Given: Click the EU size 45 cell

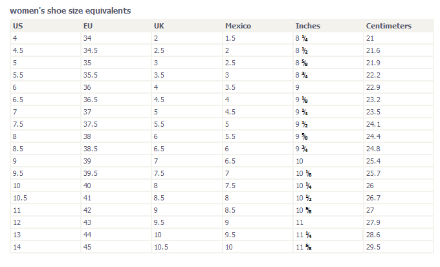Looking at the screenshot, I should pos(87,247).
